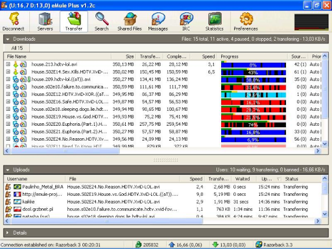Open the Messages page
This screenshot has height=249, width=332.
click(x=158, y=21)
